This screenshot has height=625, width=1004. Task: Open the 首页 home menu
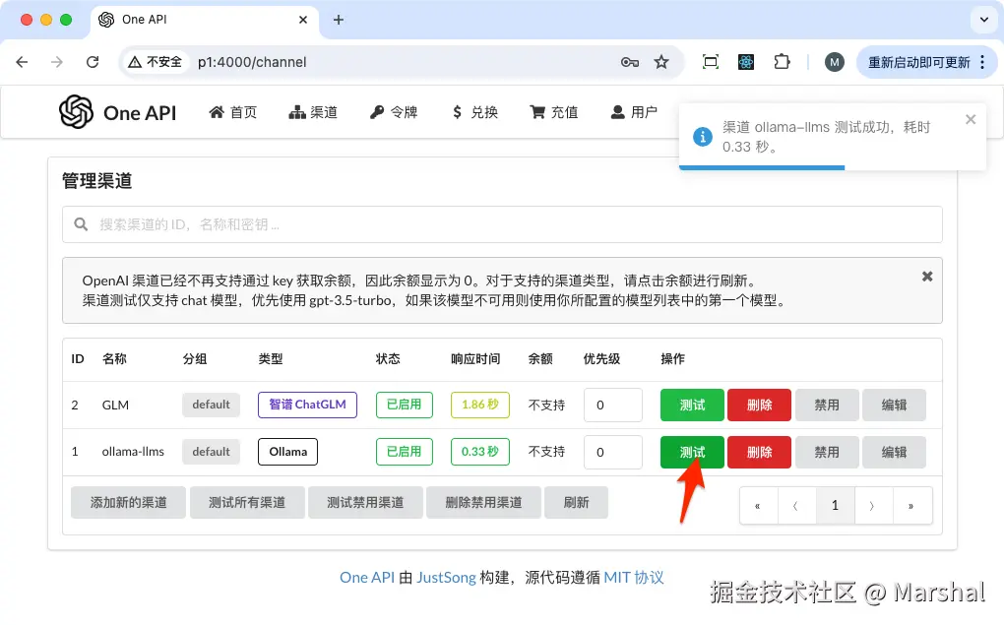pyautogui.click(x=233, y=113)
